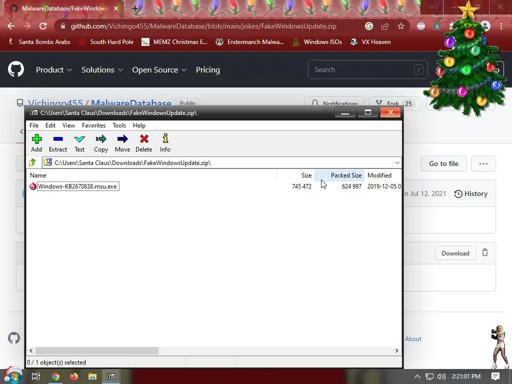The width and height of the screenshot is (512, 384).
Task: Click the red Delete toolbar icon
Action: 143,143
